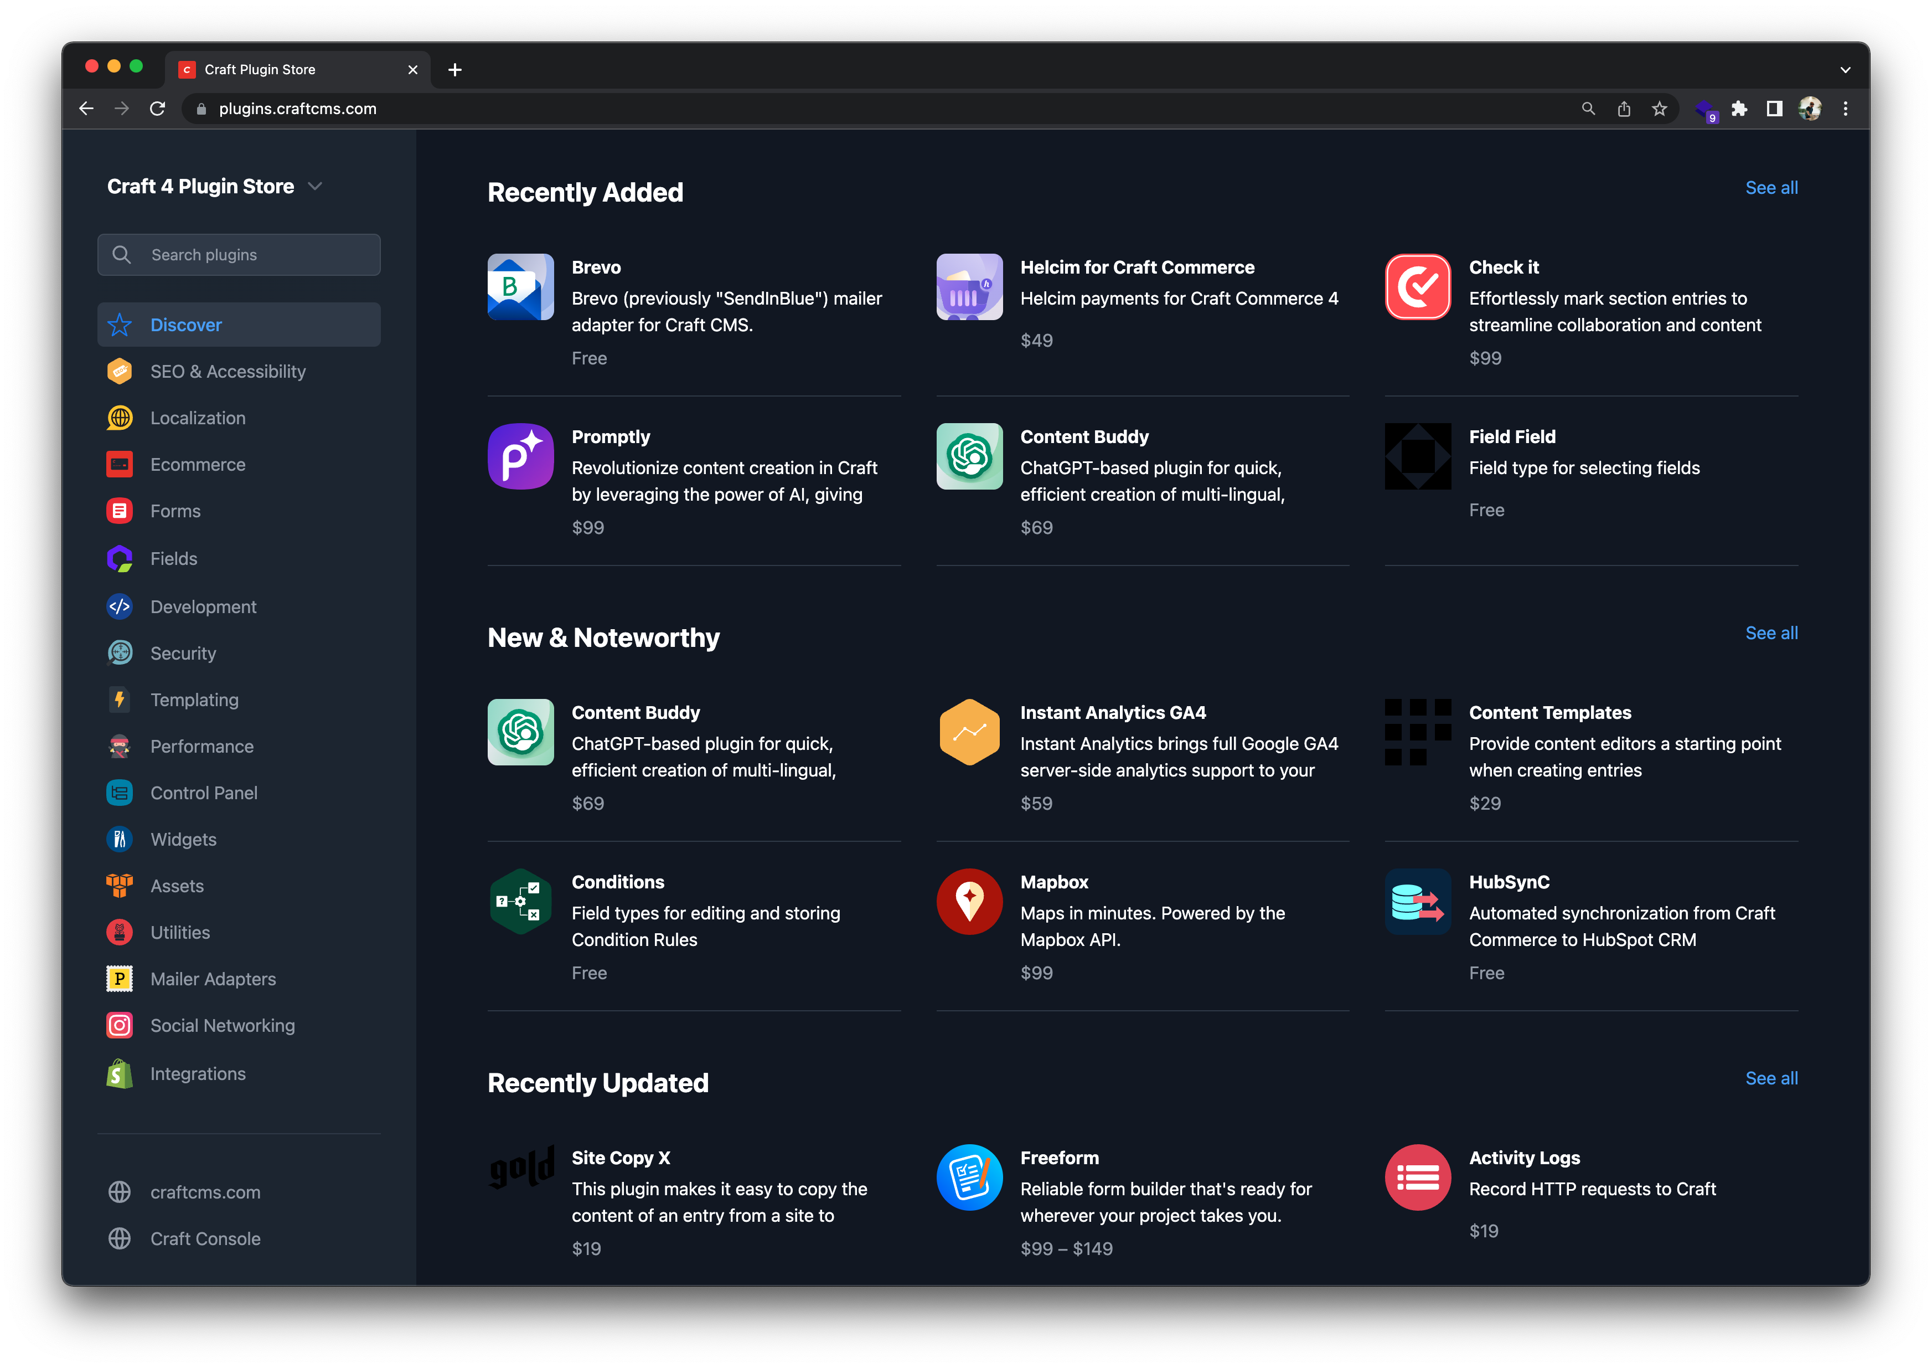
Task: Open the Freeform plugin logo
Action: tap(969, 1177)
